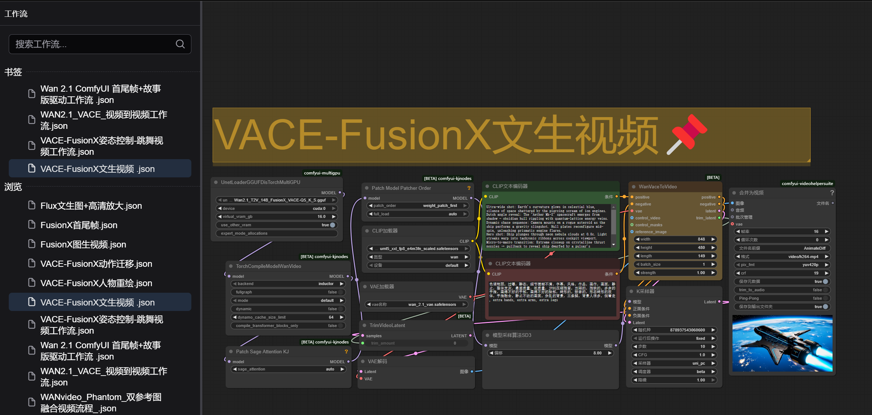
Task: Collapse UnetLoaderGGUFDisTorchMultiGPU node via title dot
Action: click(216, 182)
